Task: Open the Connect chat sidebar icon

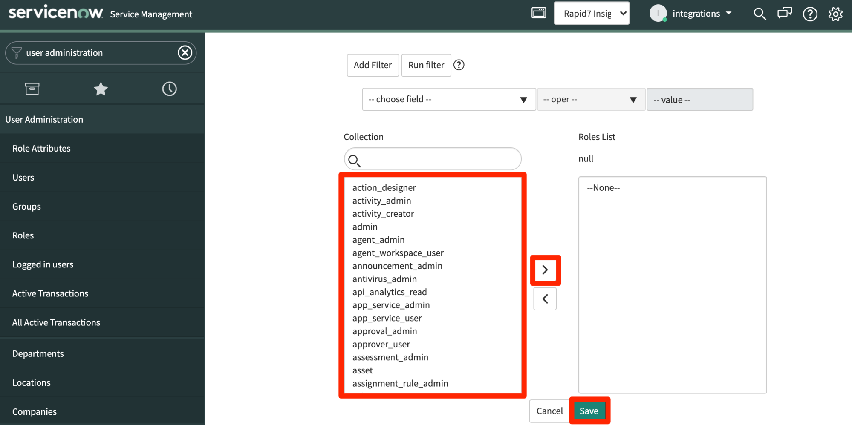Action: coord(785,13)
